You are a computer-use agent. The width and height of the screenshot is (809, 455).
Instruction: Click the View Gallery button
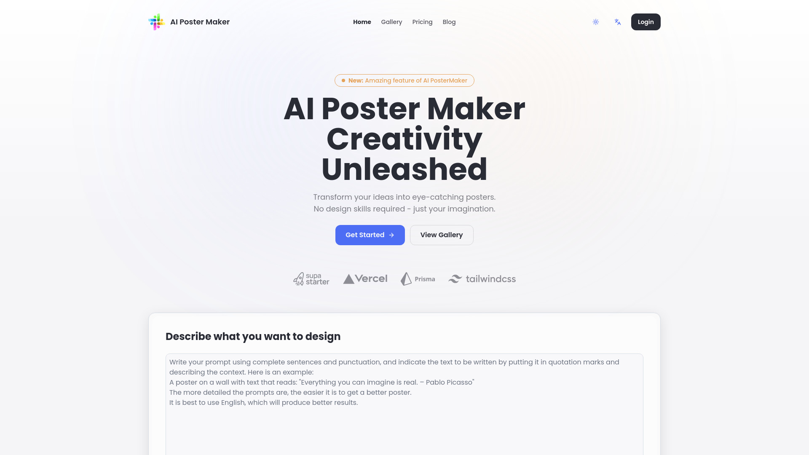(x=441, y=234)
